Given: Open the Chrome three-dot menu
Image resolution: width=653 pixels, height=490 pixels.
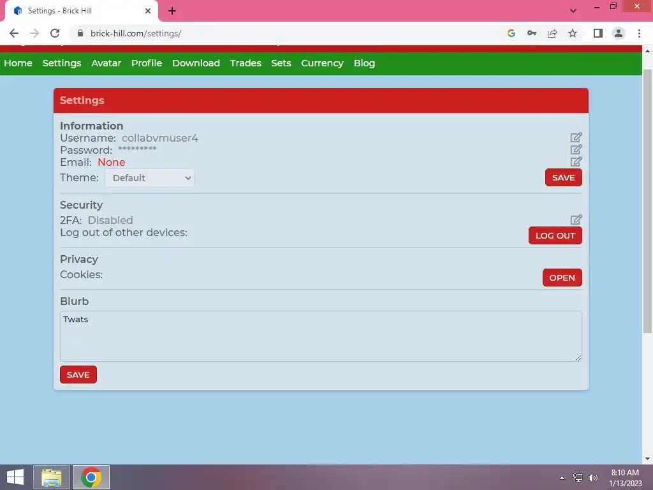Looking at the screenshot, I should [x=639, y=33].
